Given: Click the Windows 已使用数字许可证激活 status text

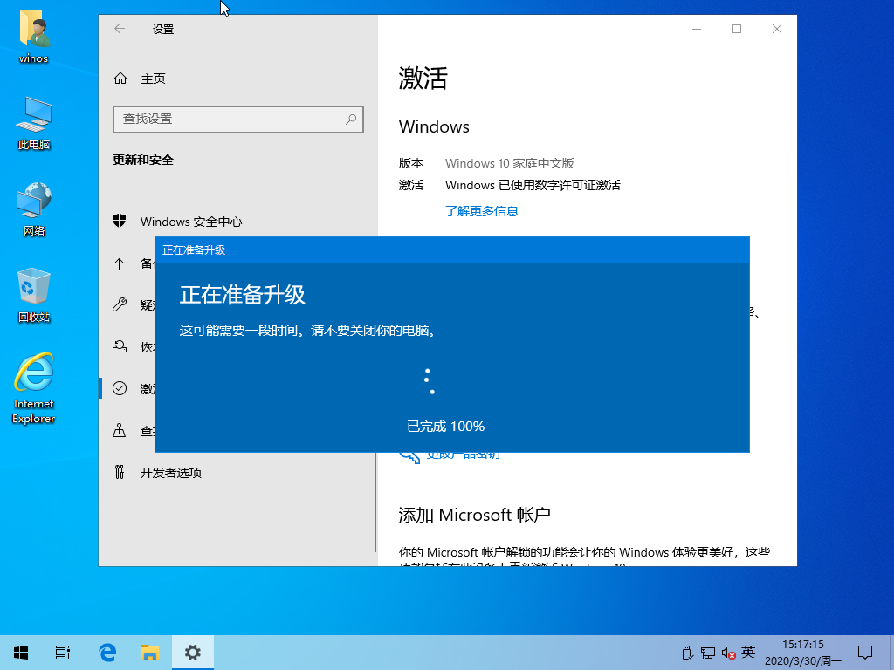Looking at the screenshot, I should click(533, 185).
